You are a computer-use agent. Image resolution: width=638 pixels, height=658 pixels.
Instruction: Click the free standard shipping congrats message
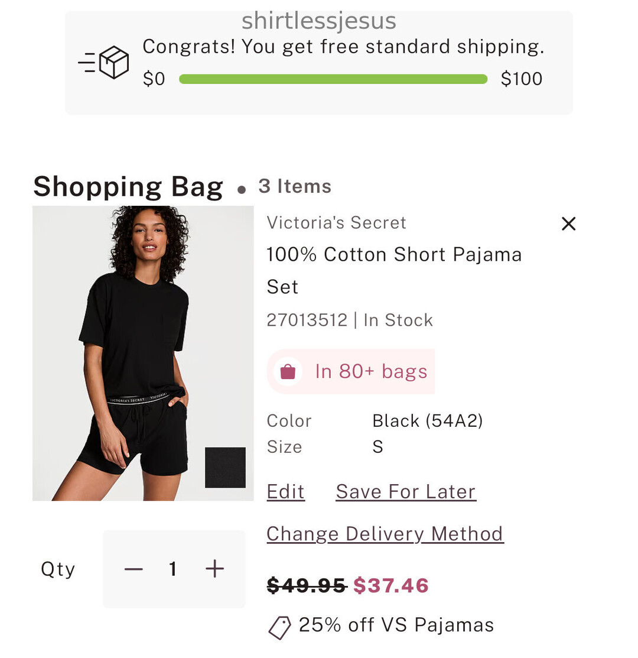tap(343, 47)
